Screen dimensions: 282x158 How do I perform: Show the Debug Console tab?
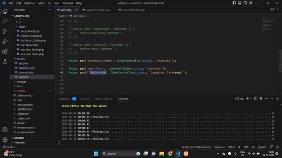(104, 99)
